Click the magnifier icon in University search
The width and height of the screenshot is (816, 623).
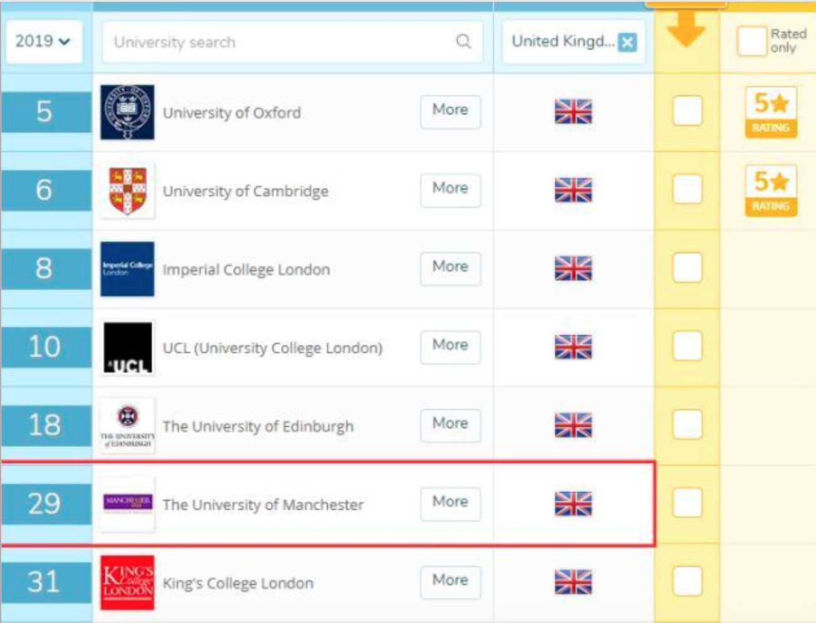point(463,41)
